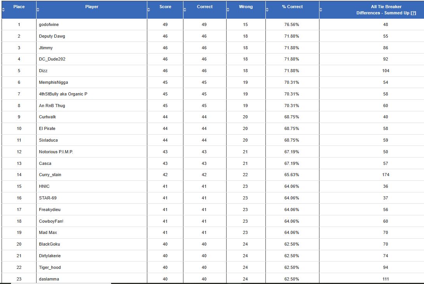Choose the El Pirate row name
424x284 pixels.
47,128
